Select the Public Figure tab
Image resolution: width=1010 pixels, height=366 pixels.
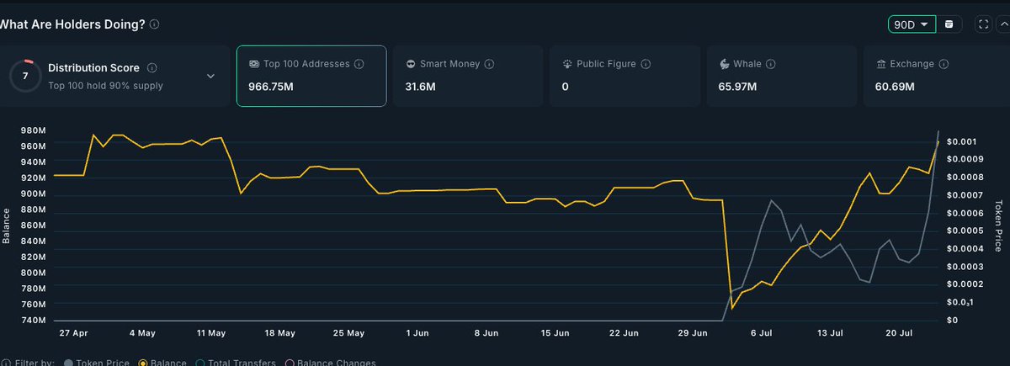pos(625,76)
